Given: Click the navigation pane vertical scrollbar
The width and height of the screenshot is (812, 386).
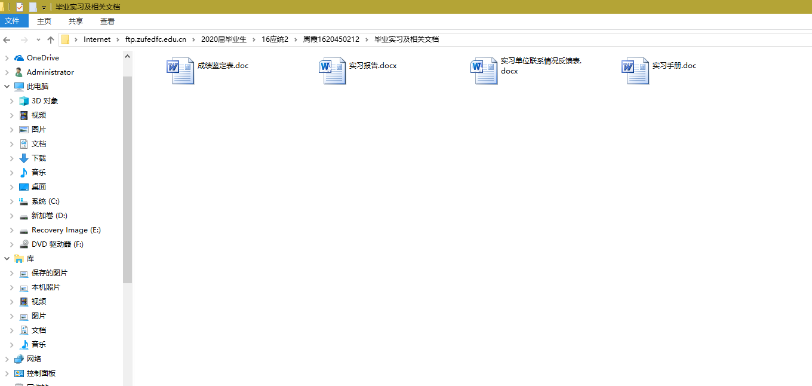Looking at the screenshot, I should coord(127,179).
